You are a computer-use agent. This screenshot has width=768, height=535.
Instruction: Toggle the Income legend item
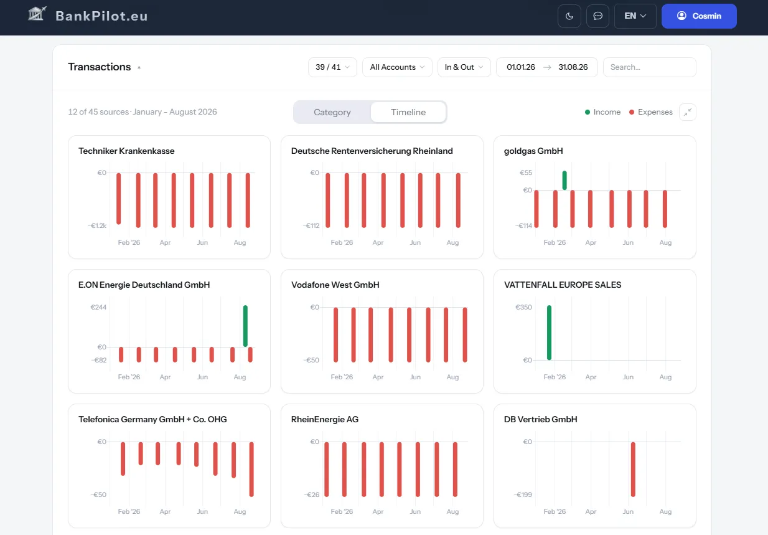[x=602, y=112]
